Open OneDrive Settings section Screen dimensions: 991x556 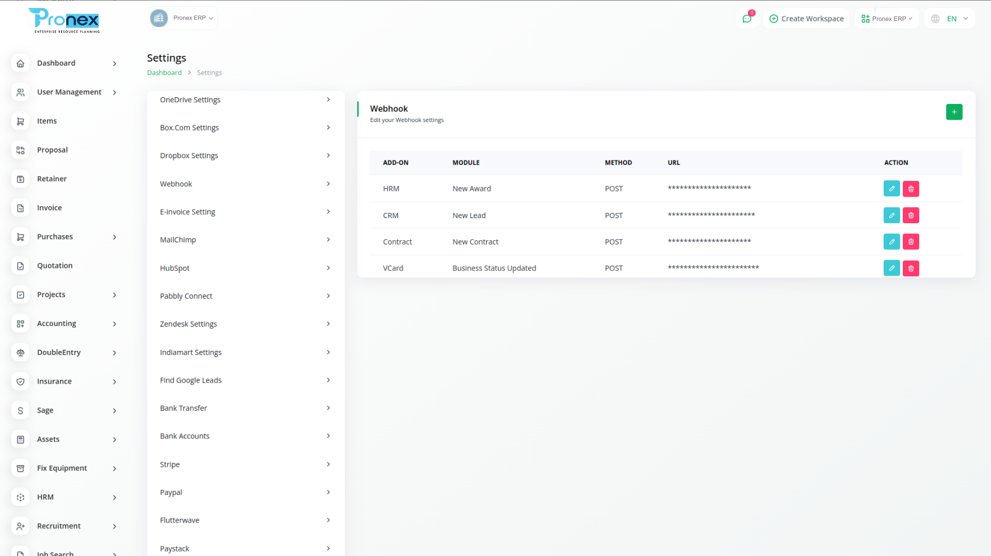click(245, 100)
